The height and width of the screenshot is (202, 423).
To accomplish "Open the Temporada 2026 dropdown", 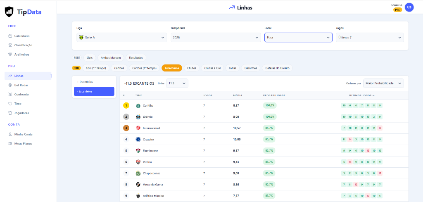I will (216, 38).
